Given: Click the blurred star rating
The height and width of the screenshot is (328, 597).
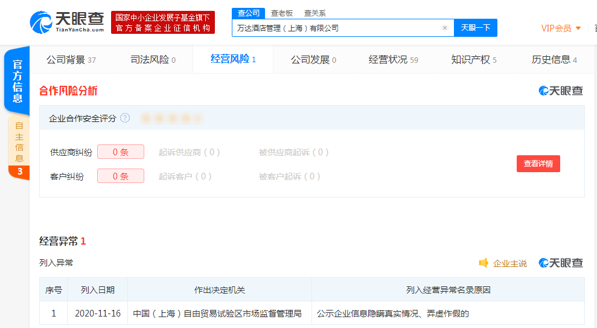Looking at the screenshot, I should [x=171, y=118].
